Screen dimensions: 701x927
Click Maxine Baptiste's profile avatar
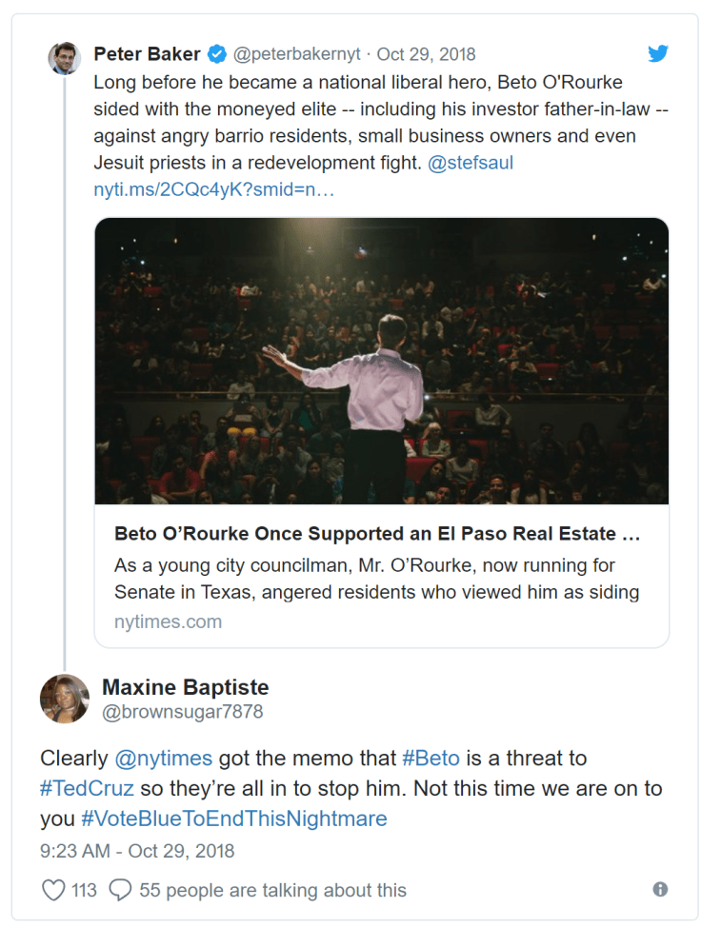tap(65, 700)
